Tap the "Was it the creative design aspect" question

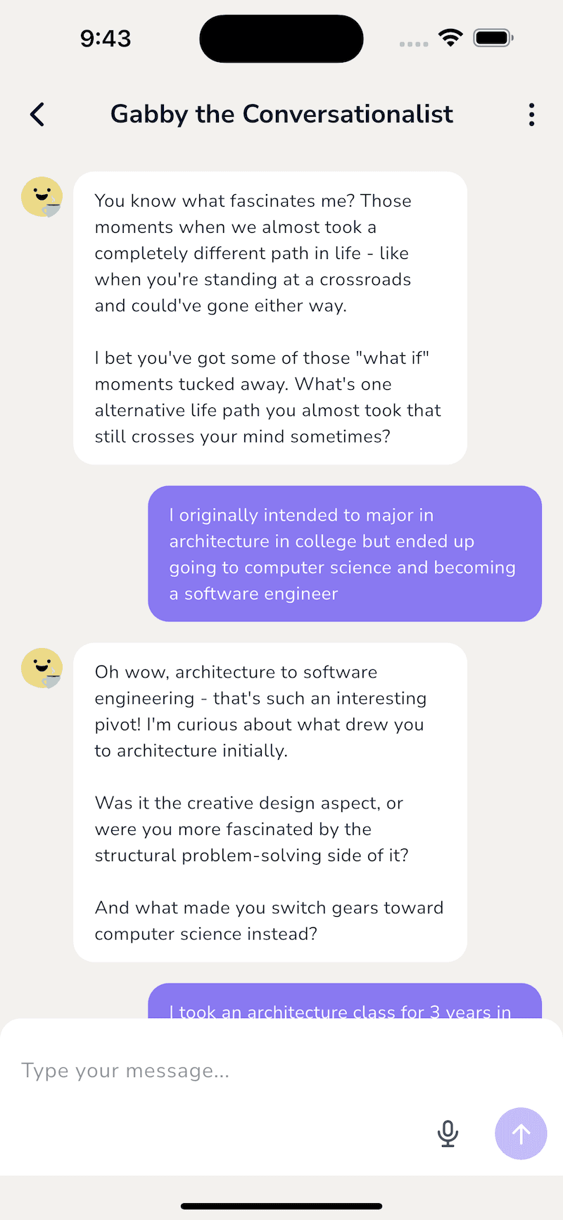click(x=252, y=829)
